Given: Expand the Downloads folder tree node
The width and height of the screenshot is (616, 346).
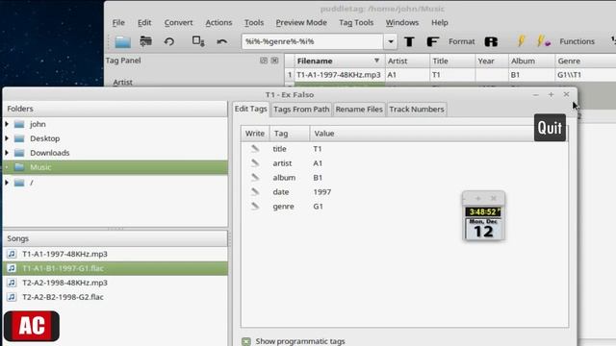Looking at the screenshot, I should click(x=7, y=153).
